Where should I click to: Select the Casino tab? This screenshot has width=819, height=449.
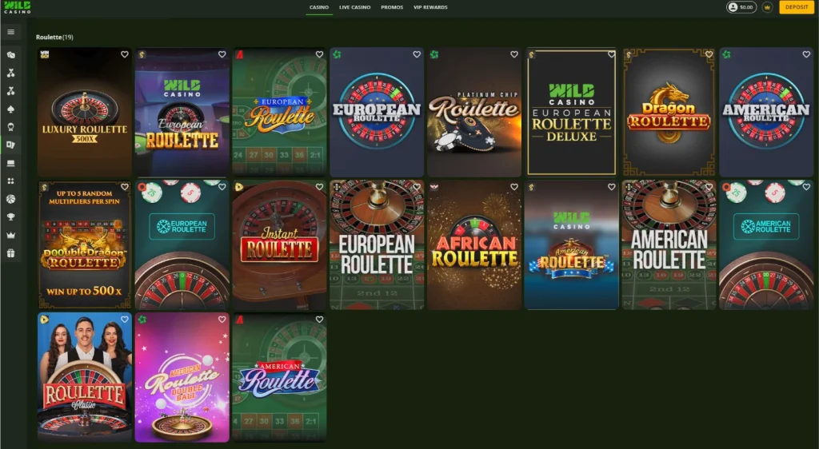point(319,7)
